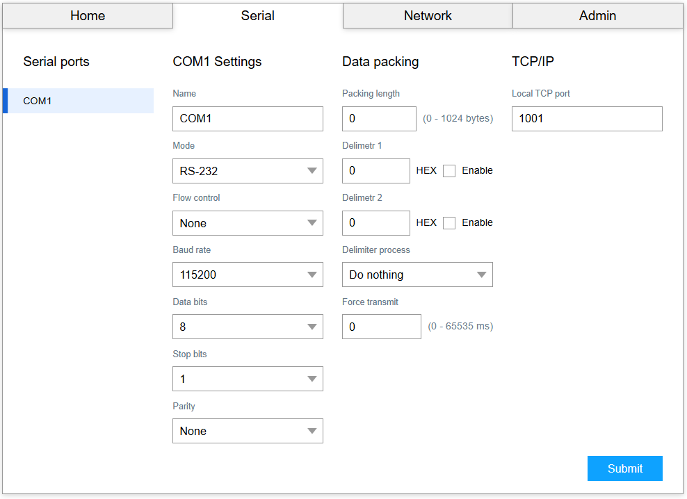Focus the Delimetr 1 HEX input

click(x=375, y=171)
